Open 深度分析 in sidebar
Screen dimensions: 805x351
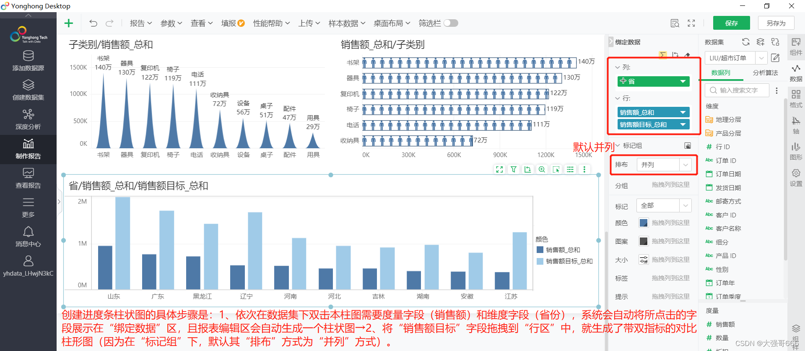click(x=28, y=120)
